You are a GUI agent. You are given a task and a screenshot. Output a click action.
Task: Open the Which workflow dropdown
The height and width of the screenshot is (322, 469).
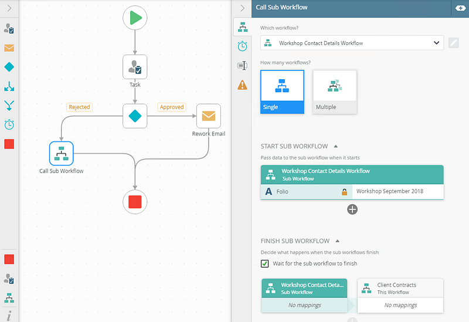pos(352,43)
